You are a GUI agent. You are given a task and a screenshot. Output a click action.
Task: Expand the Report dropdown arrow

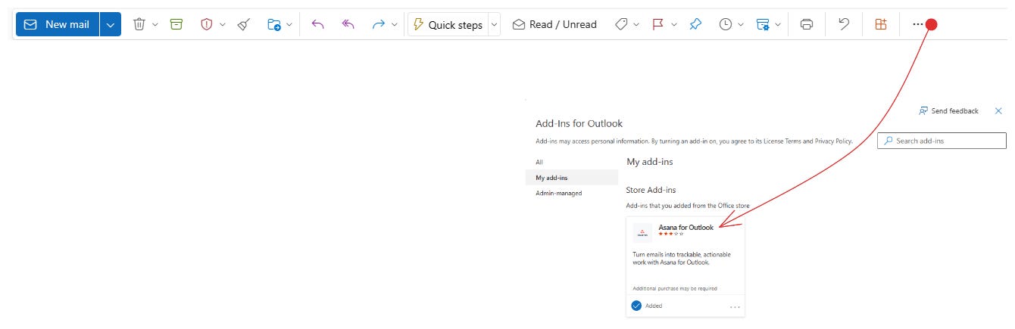tap(223, 25)
